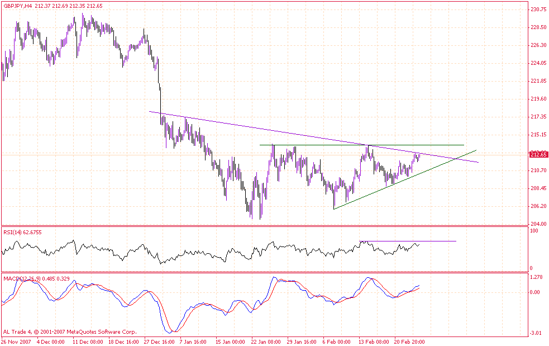Click the 11 Dec 08:00 time label
549x346 pixels.
[x=88, y=342]
